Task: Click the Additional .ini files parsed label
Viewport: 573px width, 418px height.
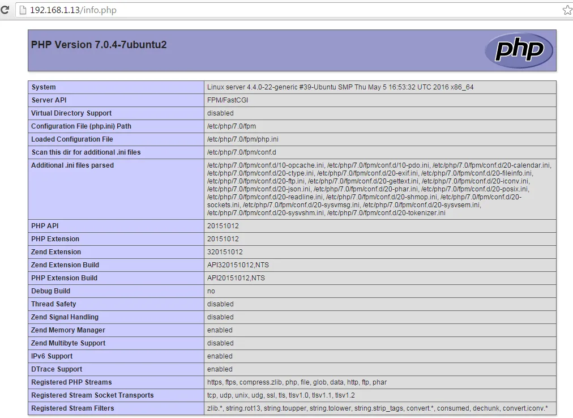Action: tap(72, 165)
